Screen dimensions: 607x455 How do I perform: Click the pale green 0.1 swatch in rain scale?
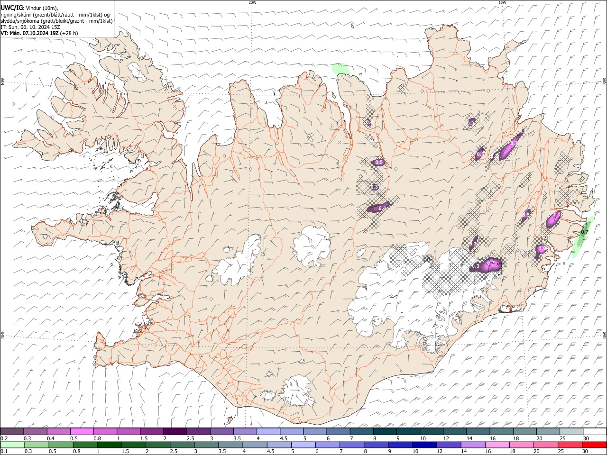coord(12,445)
